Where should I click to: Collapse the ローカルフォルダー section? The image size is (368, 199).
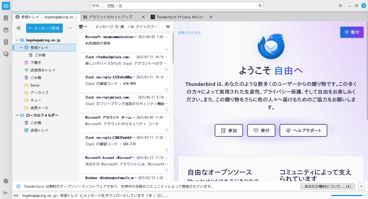(x=17, y=115)
